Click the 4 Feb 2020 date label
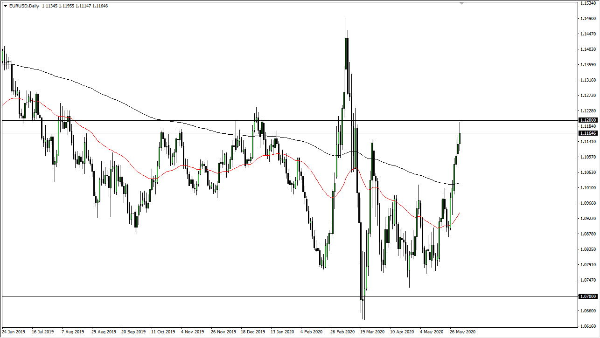The image size is (600, 338). [312, 332]
